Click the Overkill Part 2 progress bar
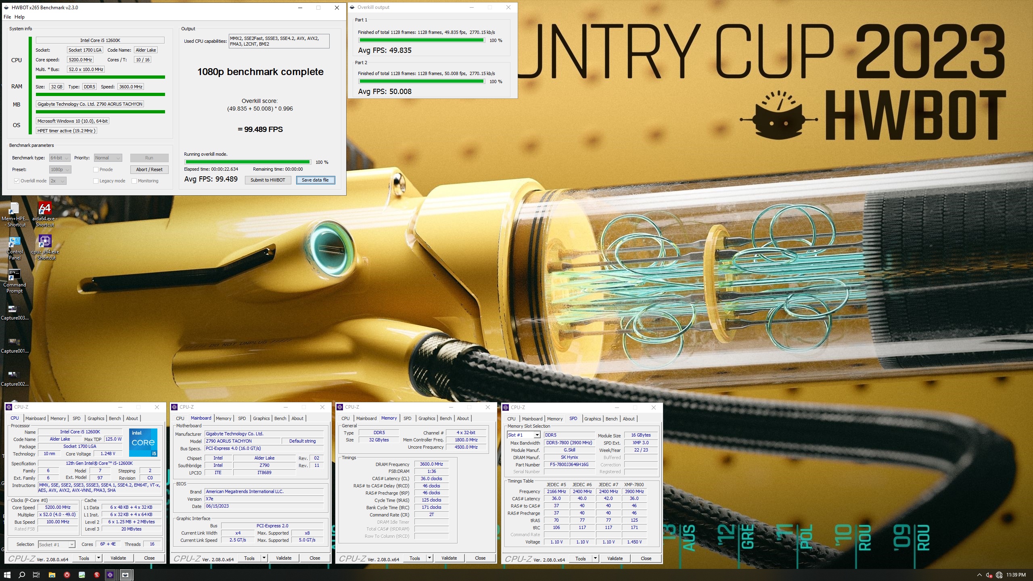Viewport: 1033px width, 581px height. tap(422, 82)
